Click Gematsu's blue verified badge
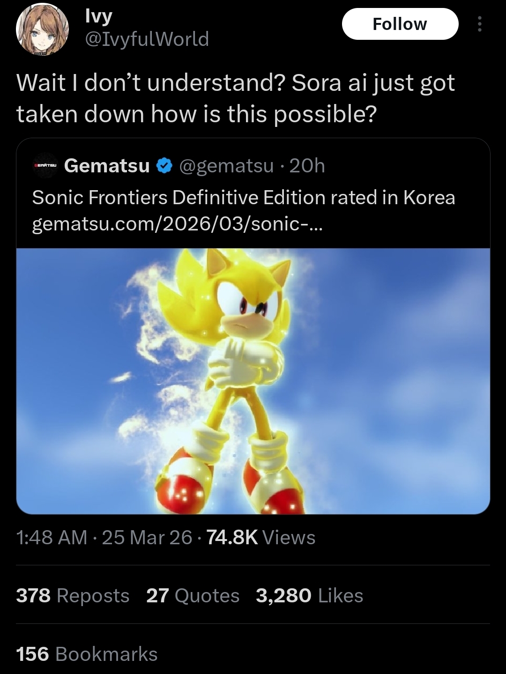The width and height of the screenshot is (506, 674). [x=164, y=166]
